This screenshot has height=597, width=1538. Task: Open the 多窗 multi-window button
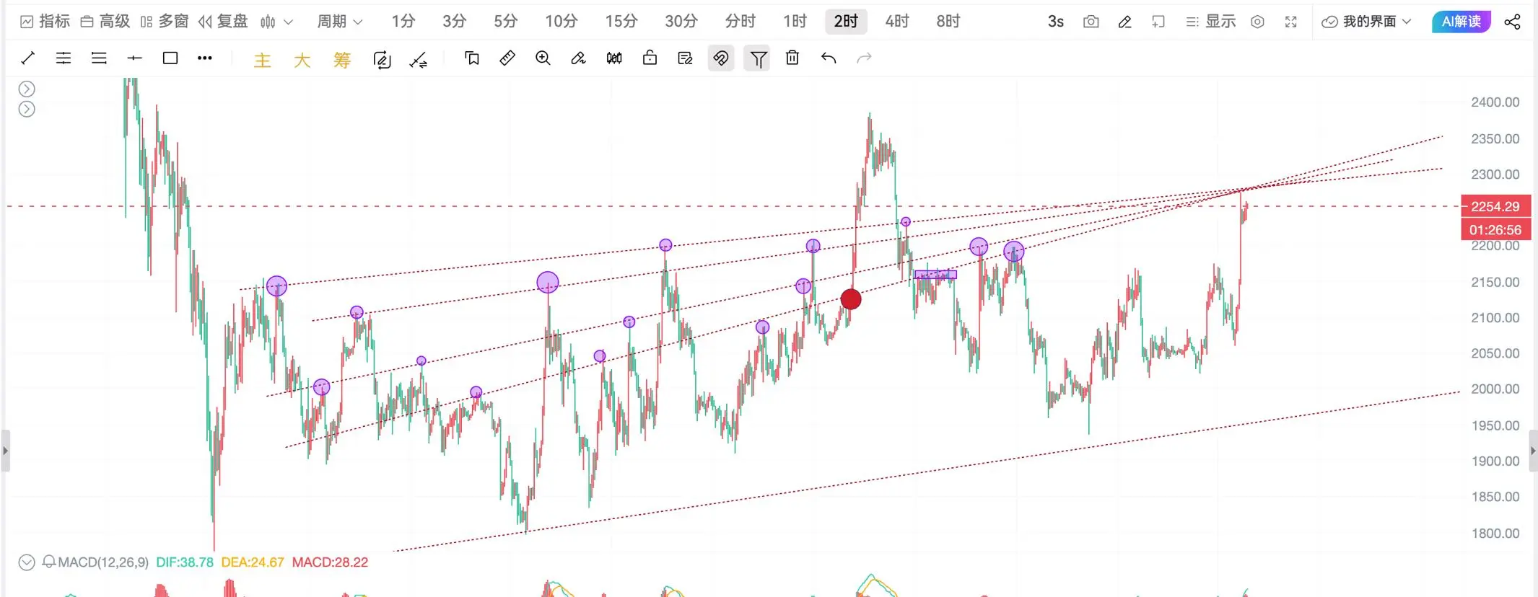165,22
